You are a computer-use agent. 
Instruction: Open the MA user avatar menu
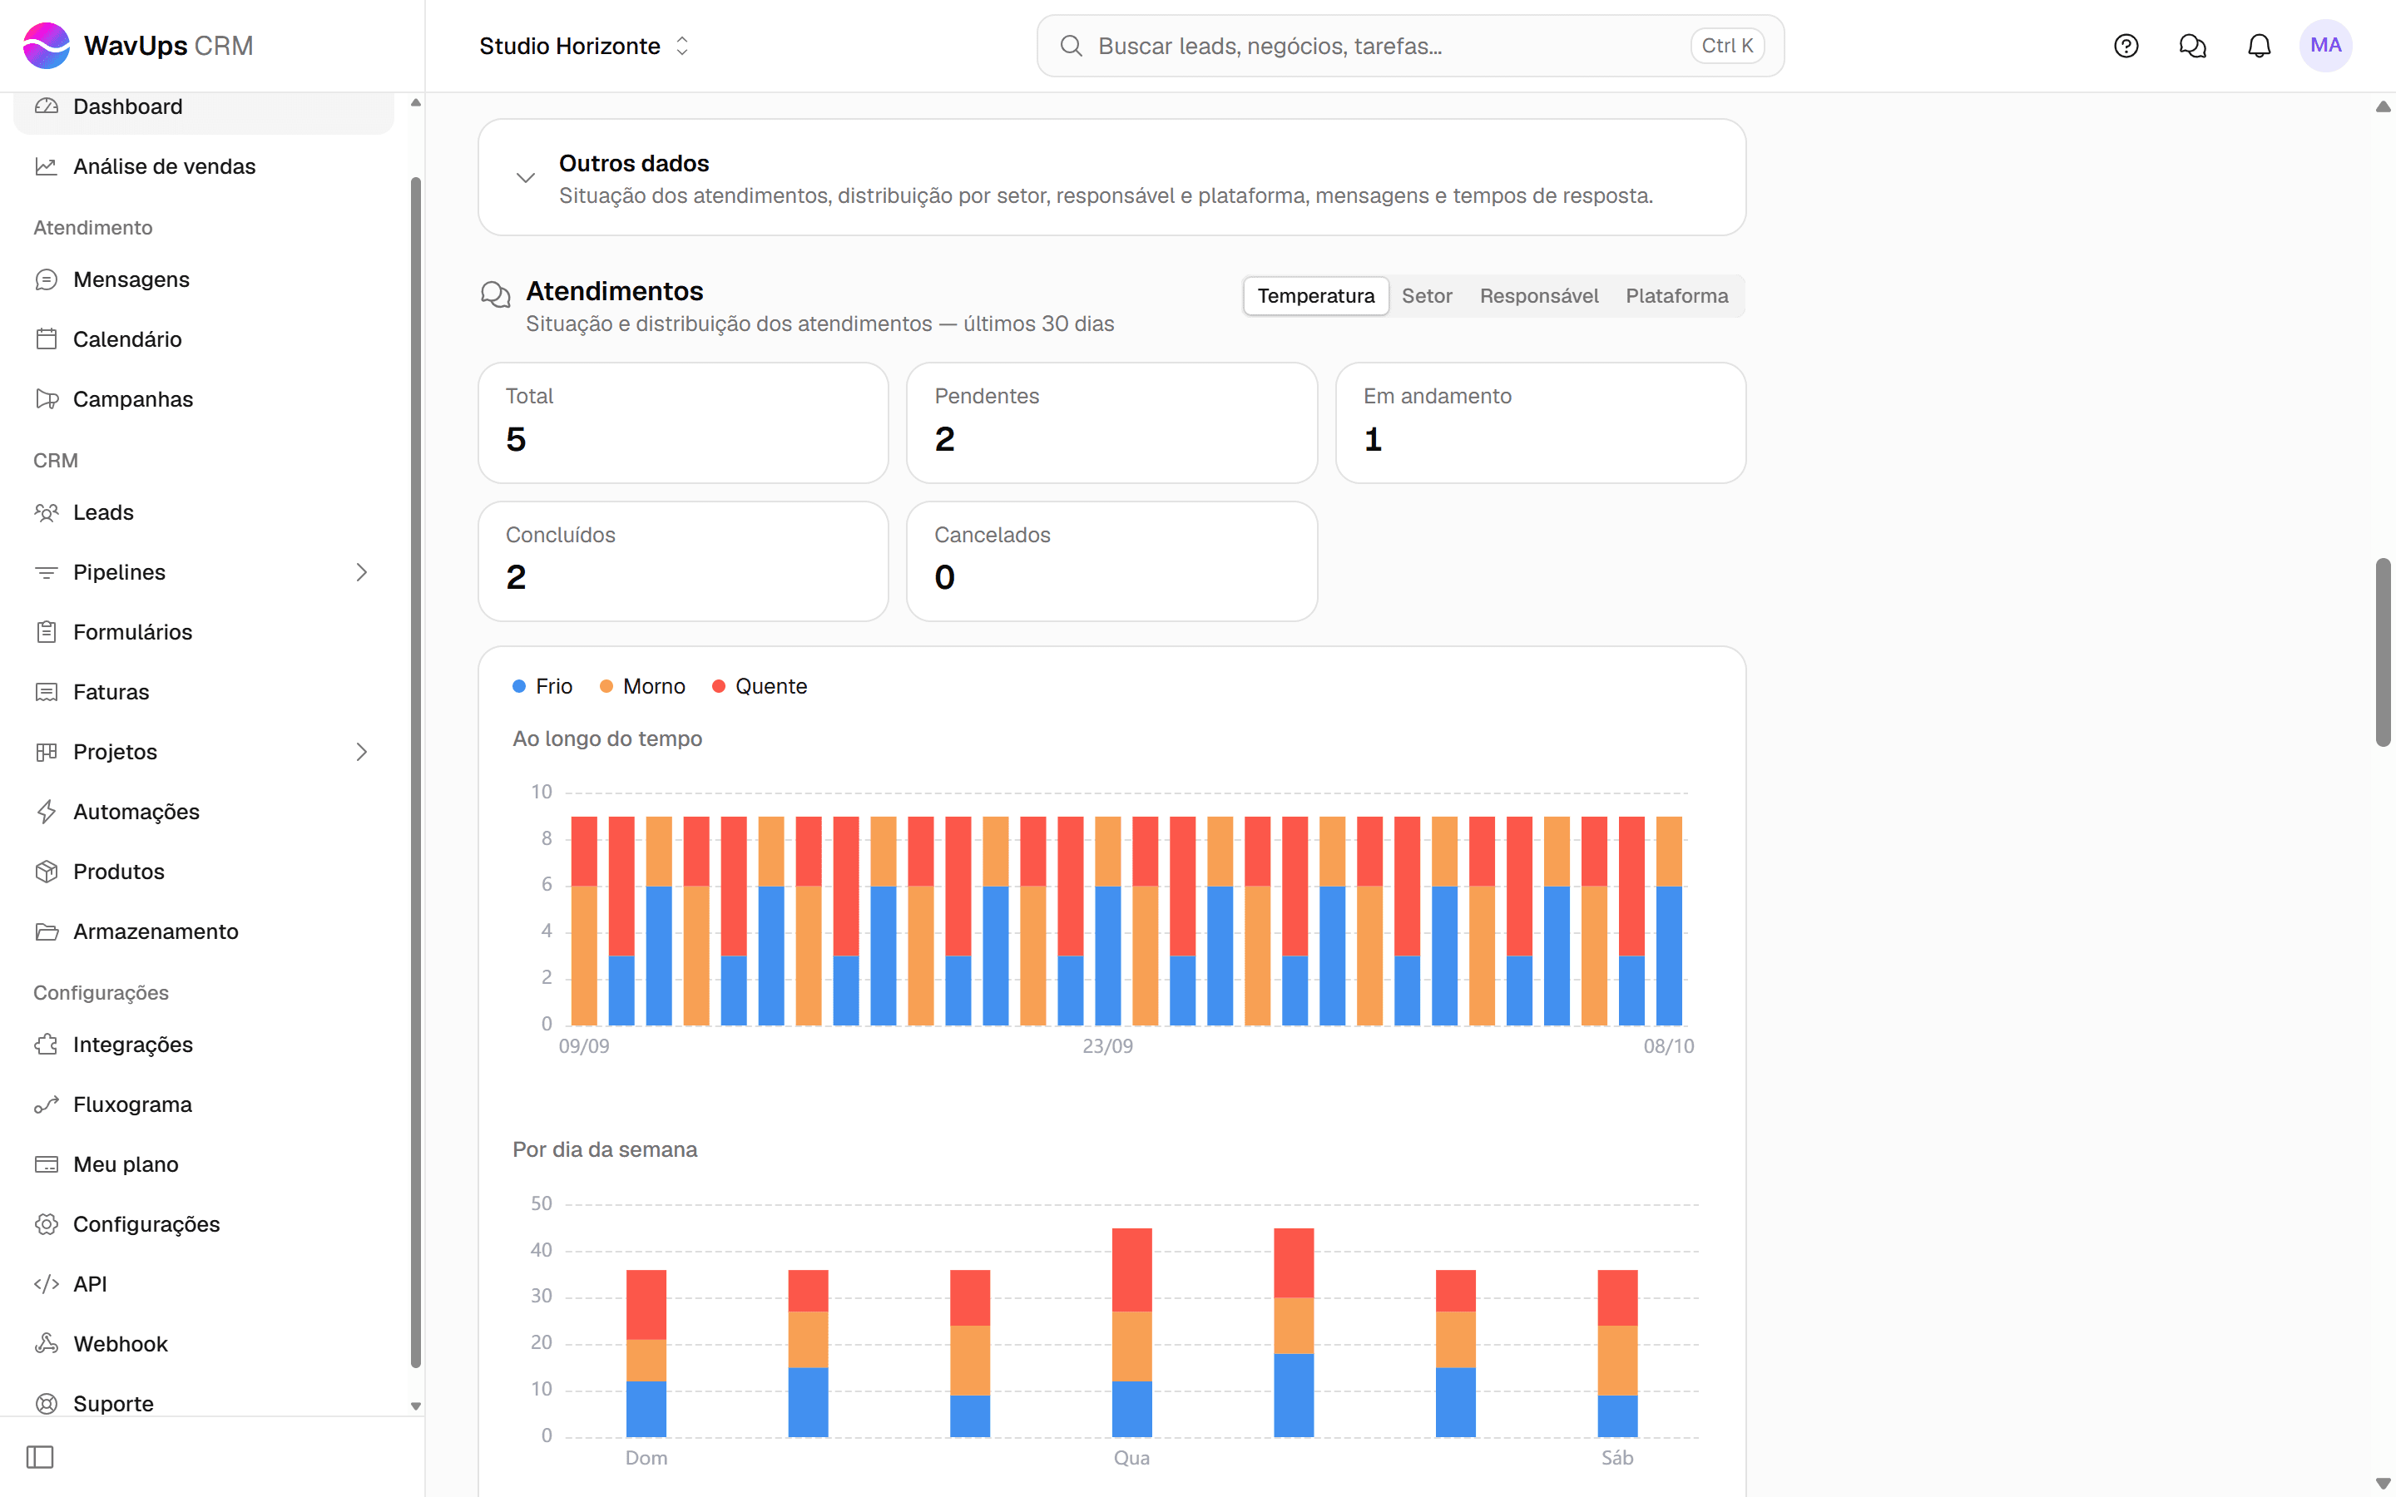pos(2324,46)
